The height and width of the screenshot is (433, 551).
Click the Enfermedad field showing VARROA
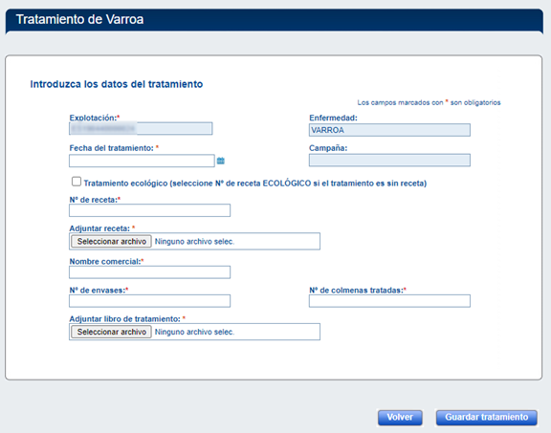pyautogui.click(x=389, y=130)
